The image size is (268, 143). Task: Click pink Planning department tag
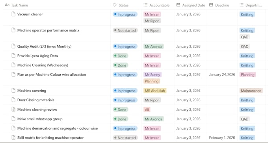click(x=248, y=75)
